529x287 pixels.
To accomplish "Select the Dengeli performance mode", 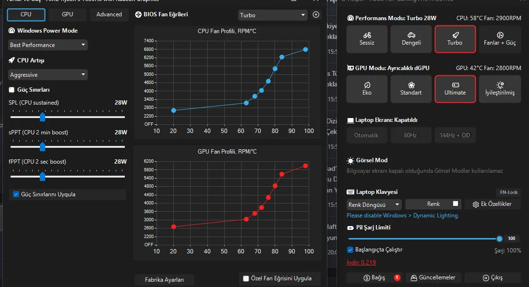I will [x=411, y=39].
